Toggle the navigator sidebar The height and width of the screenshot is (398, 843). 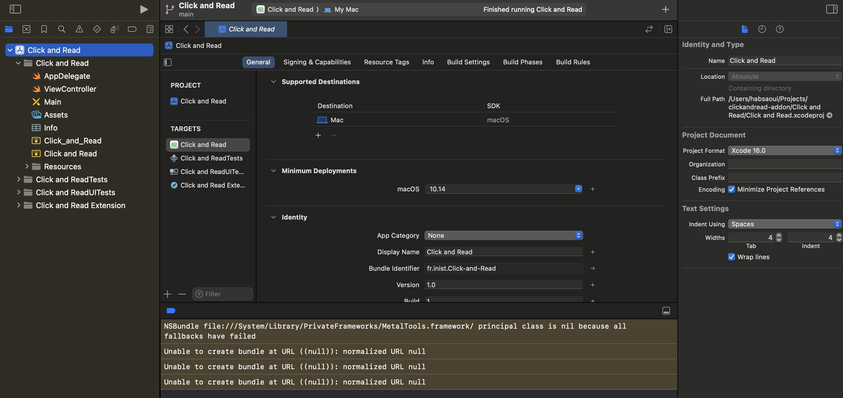coord(15,9)
